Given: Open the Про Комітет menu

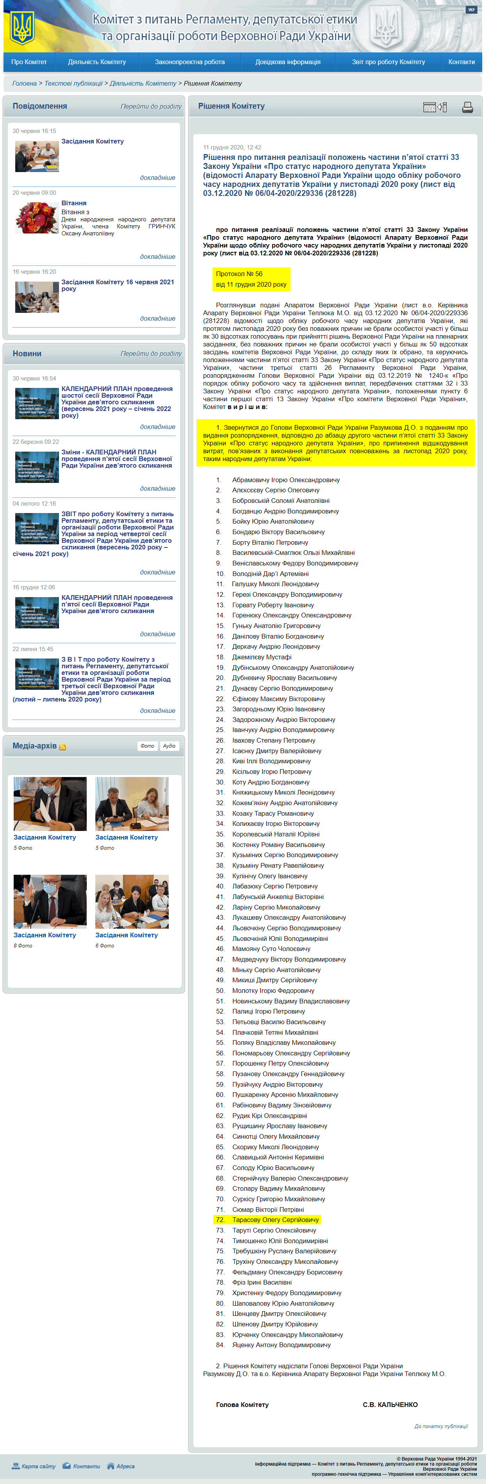Looking at the screenshot, I should [x=29, y=62].
